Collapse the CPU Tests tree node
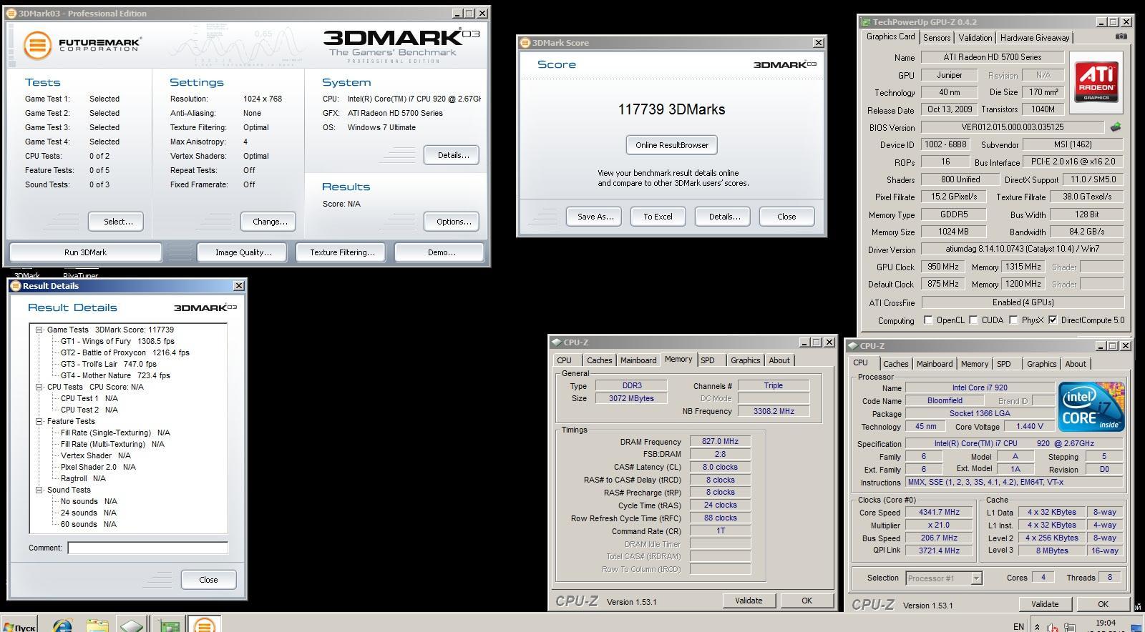Screen dimensions: 1145x632 [40, 387]
